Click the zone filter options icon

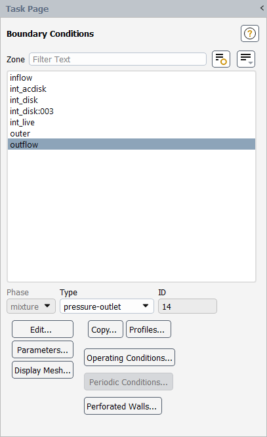tap(221, 59)
